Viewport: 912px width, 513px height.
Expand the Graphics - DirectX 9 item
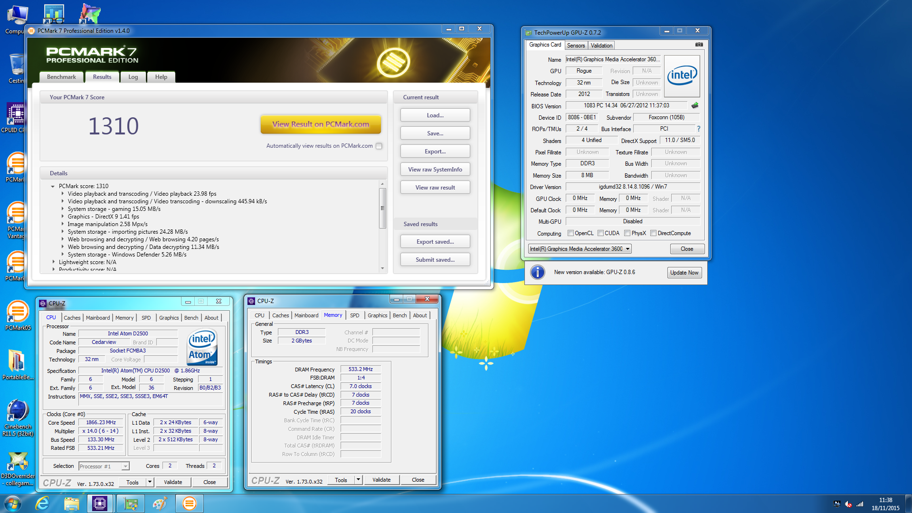tap(62, 217)
